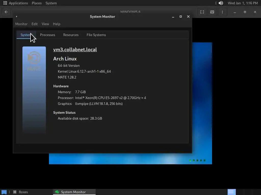Go back using the Boxes back arrow
This screenshot has width=261, height=195.
(6, 12)
